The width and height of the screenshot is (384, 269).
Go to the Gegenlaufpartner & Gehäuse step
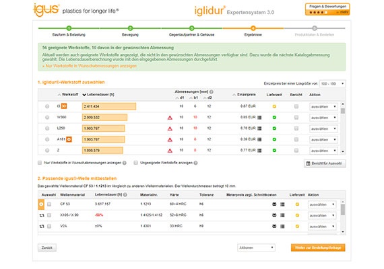(x=192, y=32)
